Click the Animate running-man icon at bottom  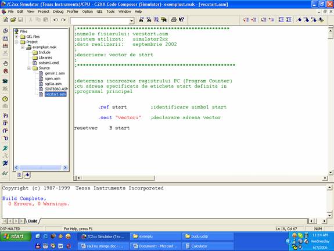(x=5, y=163)
